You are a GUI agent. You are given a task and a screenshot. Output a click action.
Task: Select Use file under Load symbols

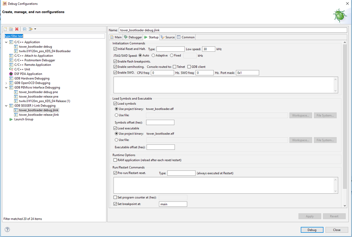(116, 115)
